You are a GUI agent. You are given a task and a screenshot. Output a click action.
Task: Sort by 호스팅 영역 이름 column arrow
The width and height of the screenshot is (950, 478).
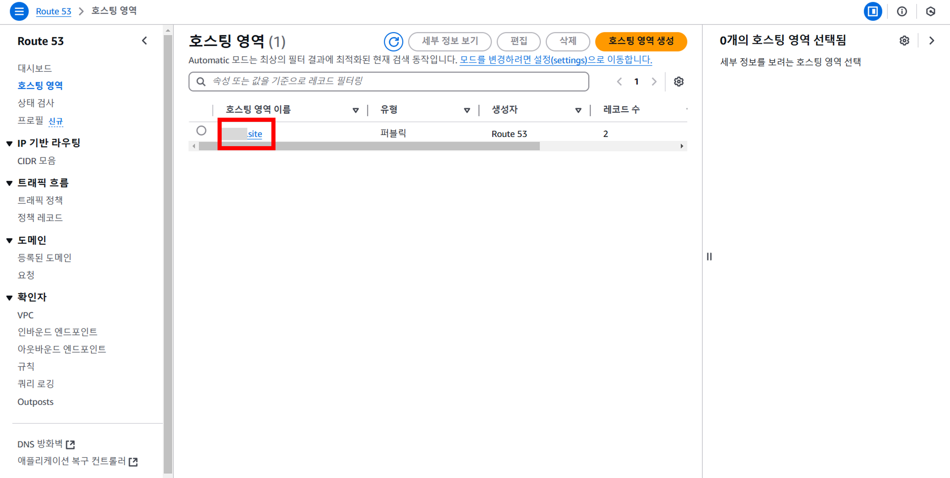(x=356, y=110)
